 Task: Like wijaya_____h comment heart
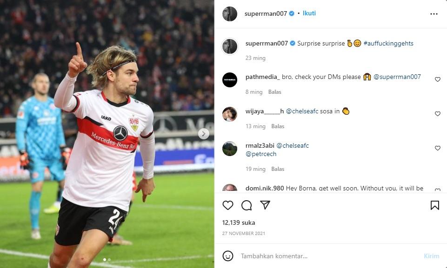[437, 114]
